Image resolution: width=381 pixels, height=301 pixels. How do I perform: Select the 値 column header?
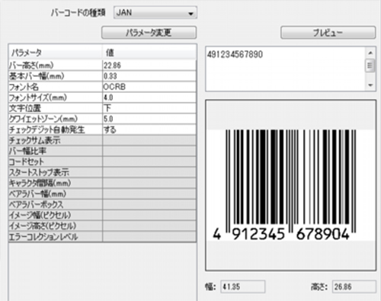(149, 53)
